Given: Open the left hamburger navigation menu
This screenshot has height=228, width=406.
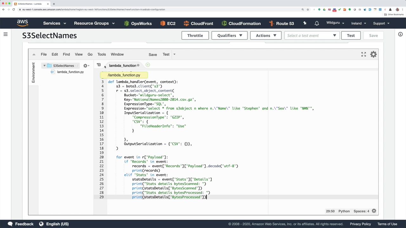Looking at the screenshot, I should 5,34.
